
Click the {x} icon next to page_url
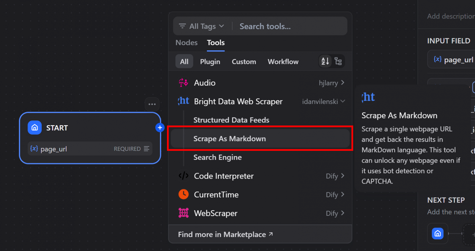[x=34, y=149]
